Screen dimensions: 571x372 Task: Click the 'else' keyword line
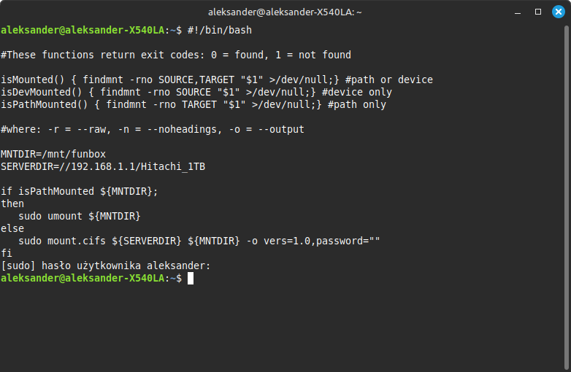click(x=12, y=229)
